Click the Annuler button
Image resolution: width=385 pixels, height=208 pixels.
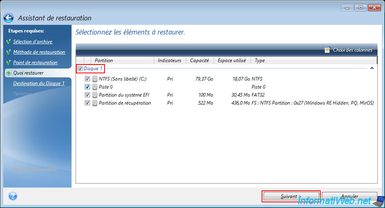click(x=349, y=196)
